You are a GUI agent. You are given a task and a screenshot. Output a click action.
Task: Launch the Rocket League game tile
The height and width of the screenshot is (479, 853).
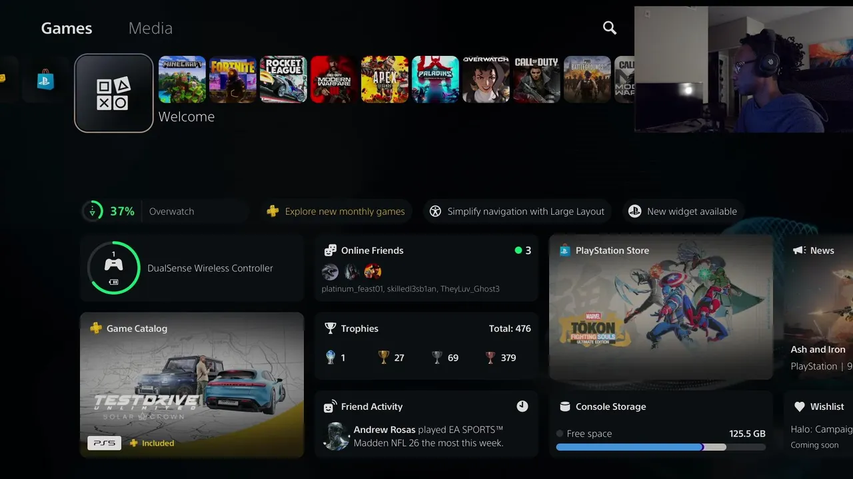pyautogui.click(x=283, y=79)
